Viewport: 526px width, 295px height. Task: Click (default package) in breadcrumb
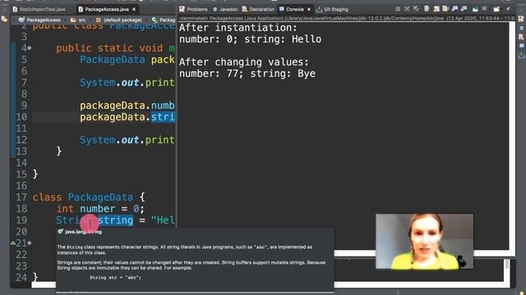tap(122, 20)
